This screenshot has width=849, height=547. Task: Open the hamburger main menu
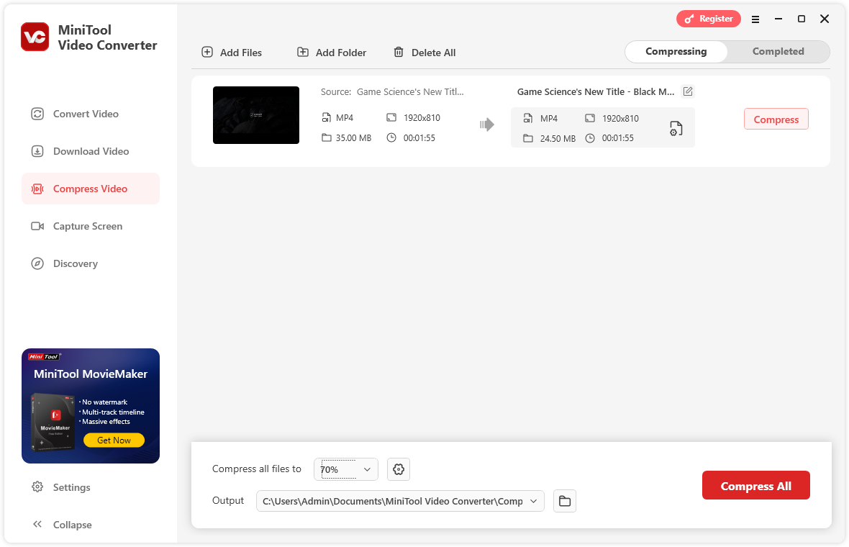click(755, 19)
